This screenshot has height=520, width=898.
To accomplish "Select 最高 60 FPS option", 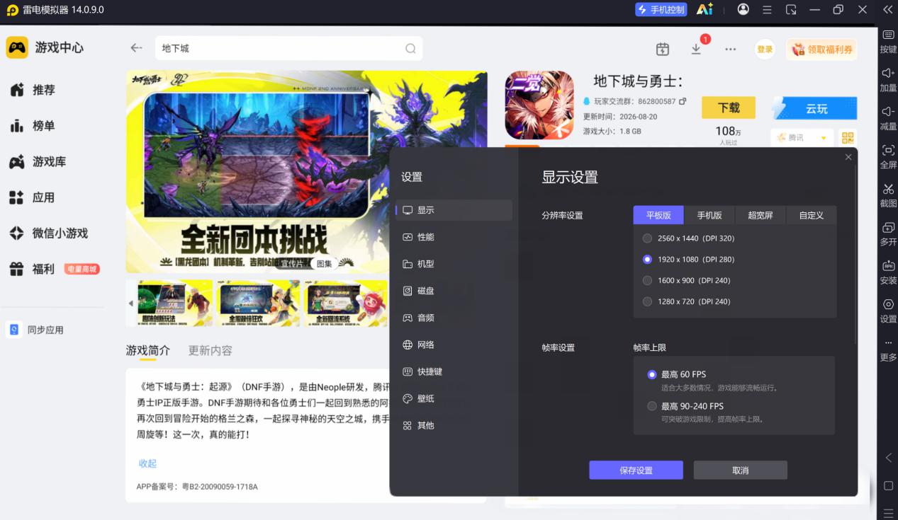I will coord(652,374).
